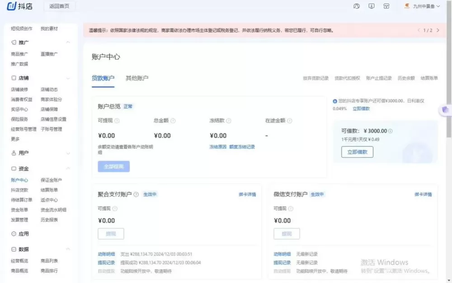
Task: Open the 账户止提记录 link
Action: coord(379,78)
